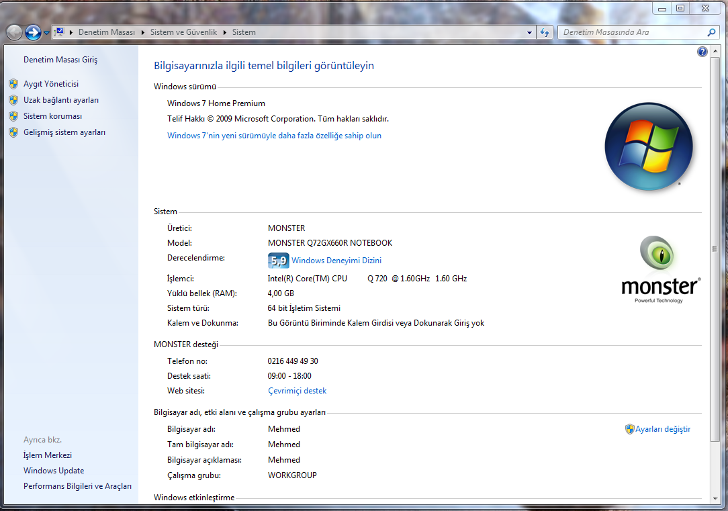Image resolution: width=728 pixels, height=511 pixels.
Task: Click the MONSTER Q72GX660R NOTEBOOK model text
Action: [330, 242]
